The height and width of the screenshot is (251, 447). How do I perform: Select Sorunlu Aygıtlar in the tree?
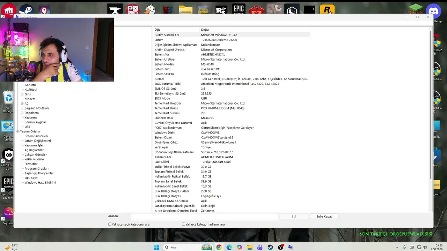coord(35,122)
